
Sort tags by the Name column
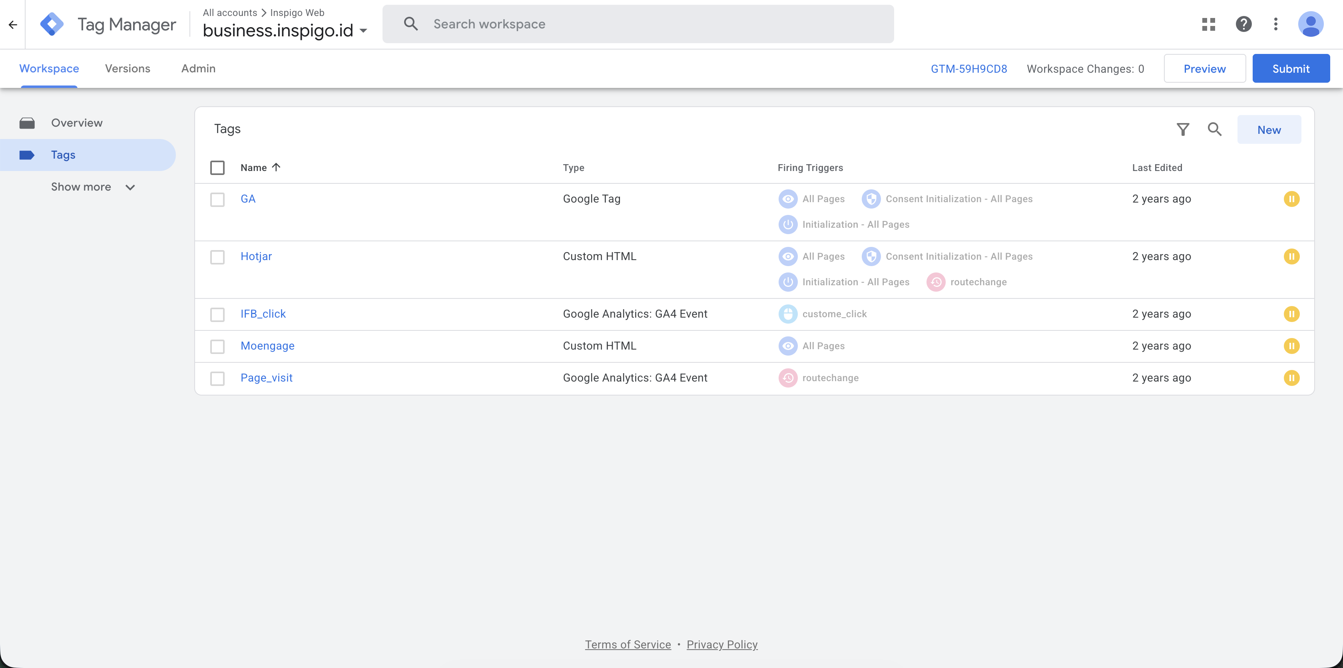pyautogui.click(x=261, y=167)
